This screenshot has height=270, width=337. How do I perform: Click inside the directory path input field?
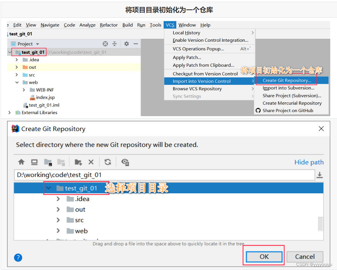(x=135, y=174)
